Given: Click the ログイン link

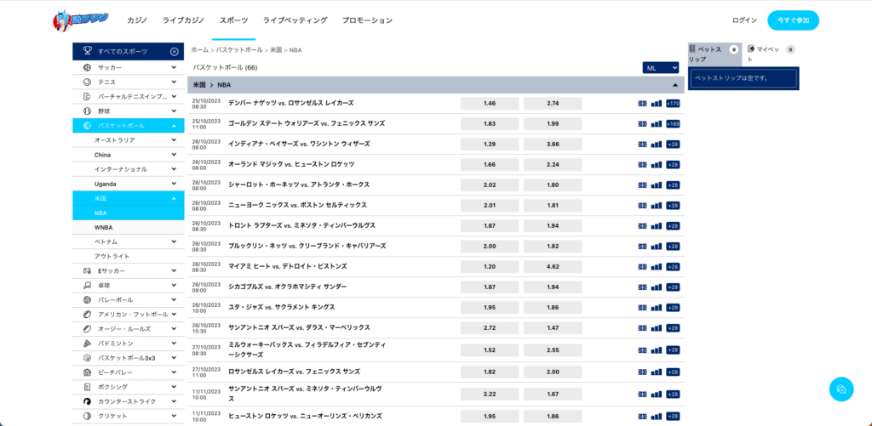Looking at the screenshot, I should (744, 20).
